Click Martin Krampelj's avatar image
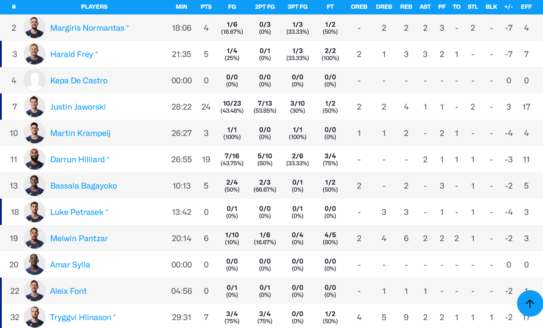Viewport: 543px width, 328px height. tap(35, 133)
